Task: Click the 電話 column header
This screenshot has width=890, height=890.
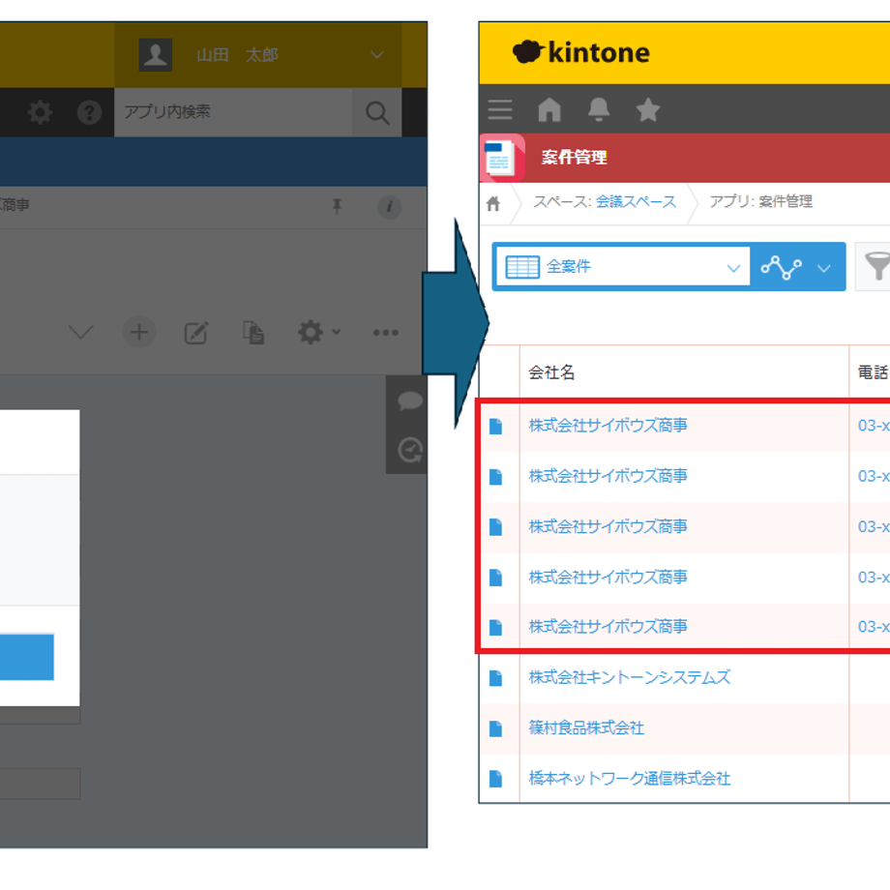Action: coord(873,372)
